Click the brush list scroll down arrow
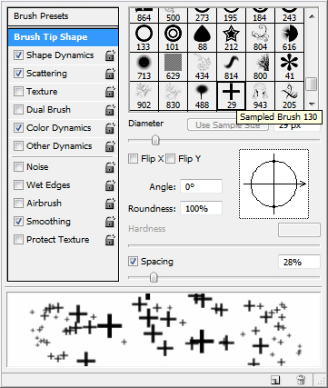 tap(312, 104)
